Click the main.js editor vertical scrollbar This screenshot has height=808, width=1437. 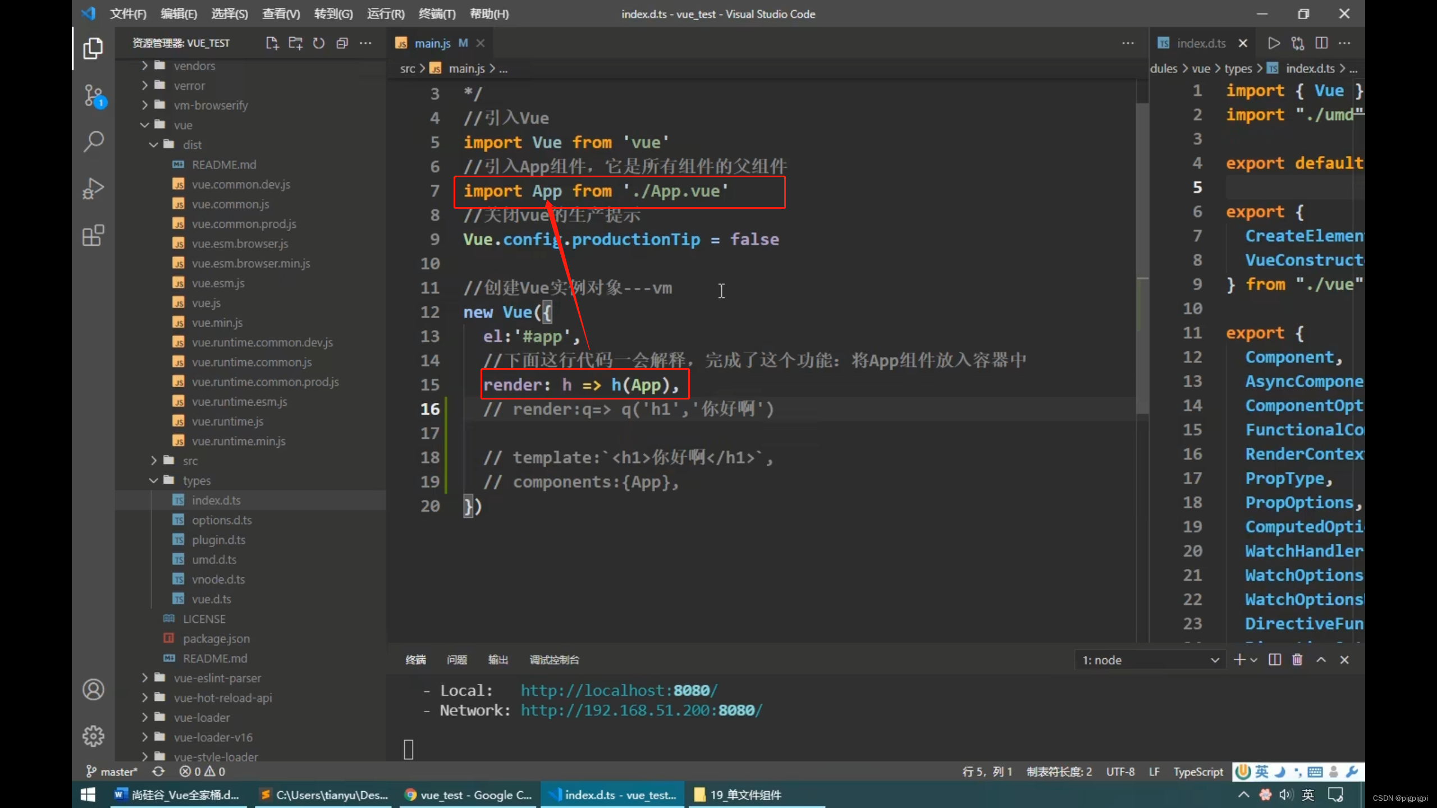pos(1142,258)
